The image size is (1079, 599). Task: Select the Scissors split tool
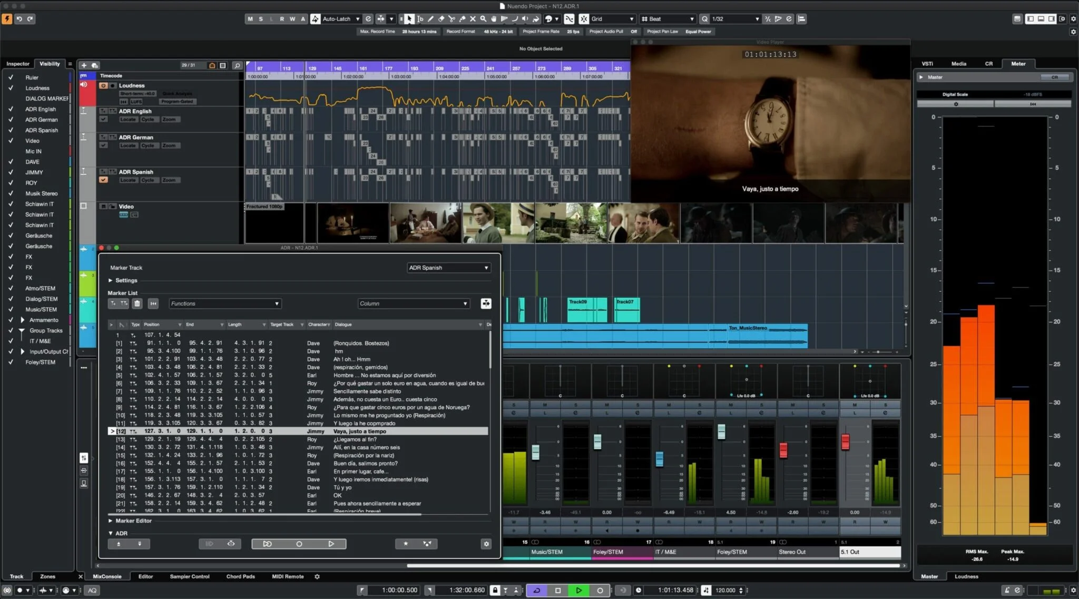click(x=452, y=19)
